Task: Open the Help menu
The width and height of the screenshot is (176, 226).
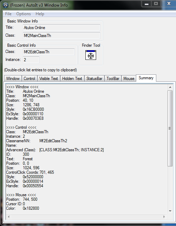Action: click(40, 14)
